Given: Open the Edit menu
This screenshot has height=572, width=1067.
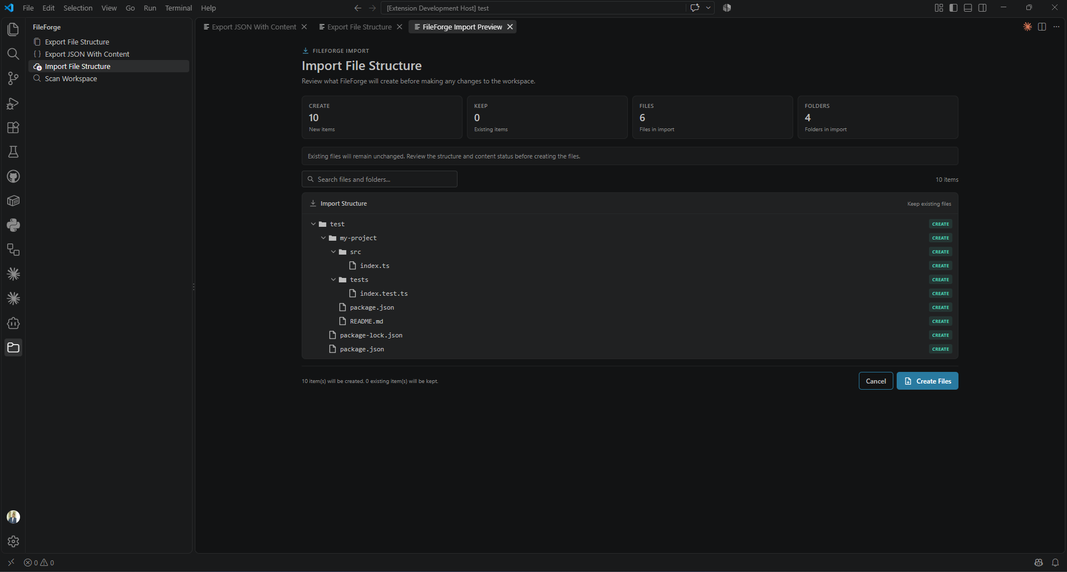Looking at the screenshot, I should pos(48,8).
